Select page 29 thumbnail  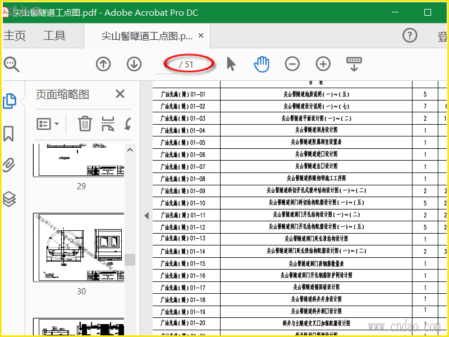tap(79, 160)
